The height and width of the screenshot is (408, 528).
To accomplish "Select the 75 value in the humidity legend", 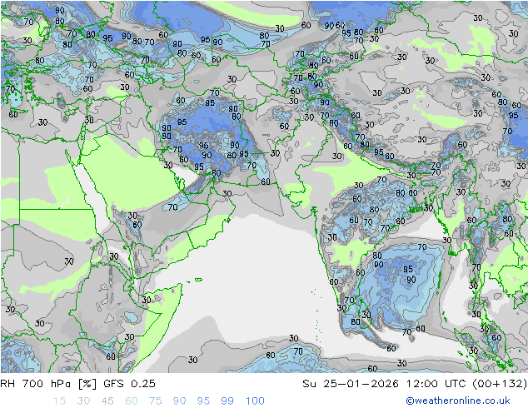I will coord(156,401).
